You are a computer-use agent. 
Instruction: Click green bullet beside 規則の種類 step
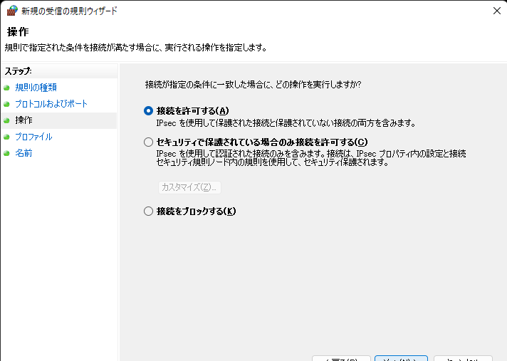[7, 88]
